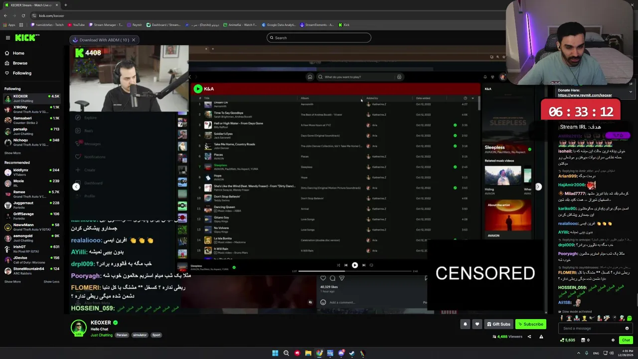The height and width of the screenshot is (359, 638).
Task: Go to Home in sidebar
Action: [x=18, y=53]
